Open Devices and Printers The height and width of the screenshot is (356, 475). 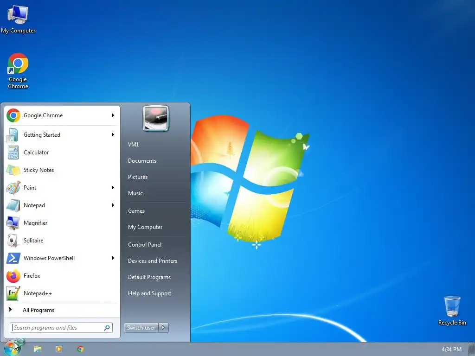coord(152,261)
